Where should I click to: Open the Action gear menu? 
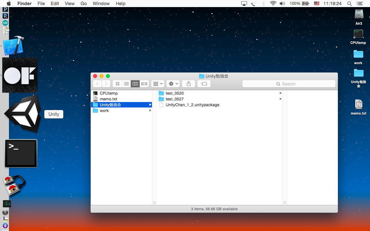[173, 84]
